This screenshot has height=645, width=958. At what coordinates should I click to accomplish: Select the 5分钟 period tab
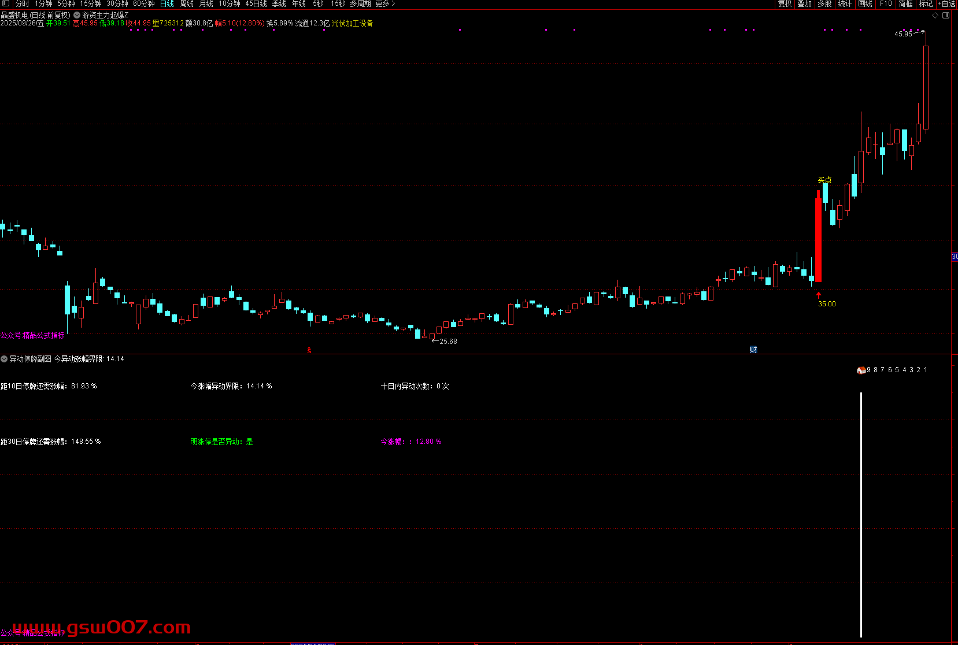(66, 3)
